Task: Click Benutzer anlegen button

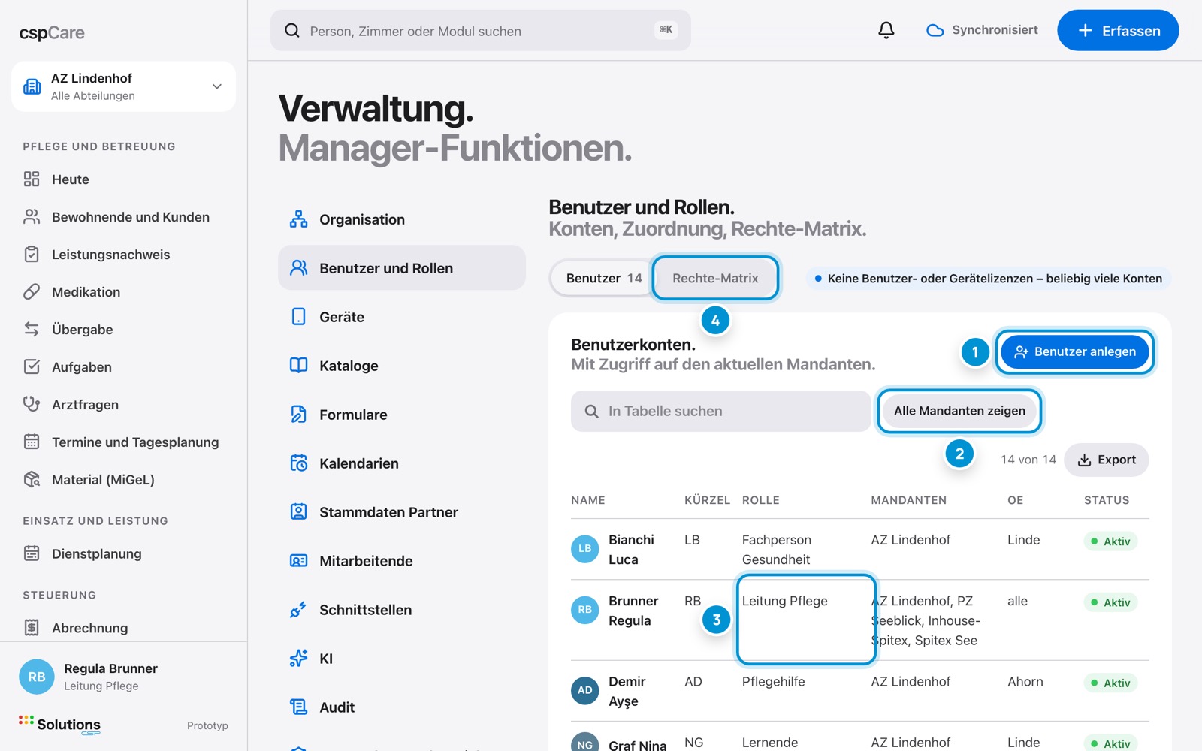Action: 1074,351
